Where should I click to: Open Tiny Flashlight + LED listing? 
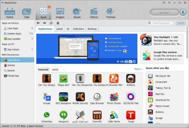(162, 41)
